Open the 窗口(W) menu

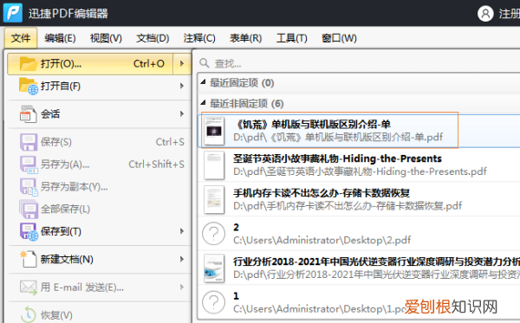(x=339, y=38)
